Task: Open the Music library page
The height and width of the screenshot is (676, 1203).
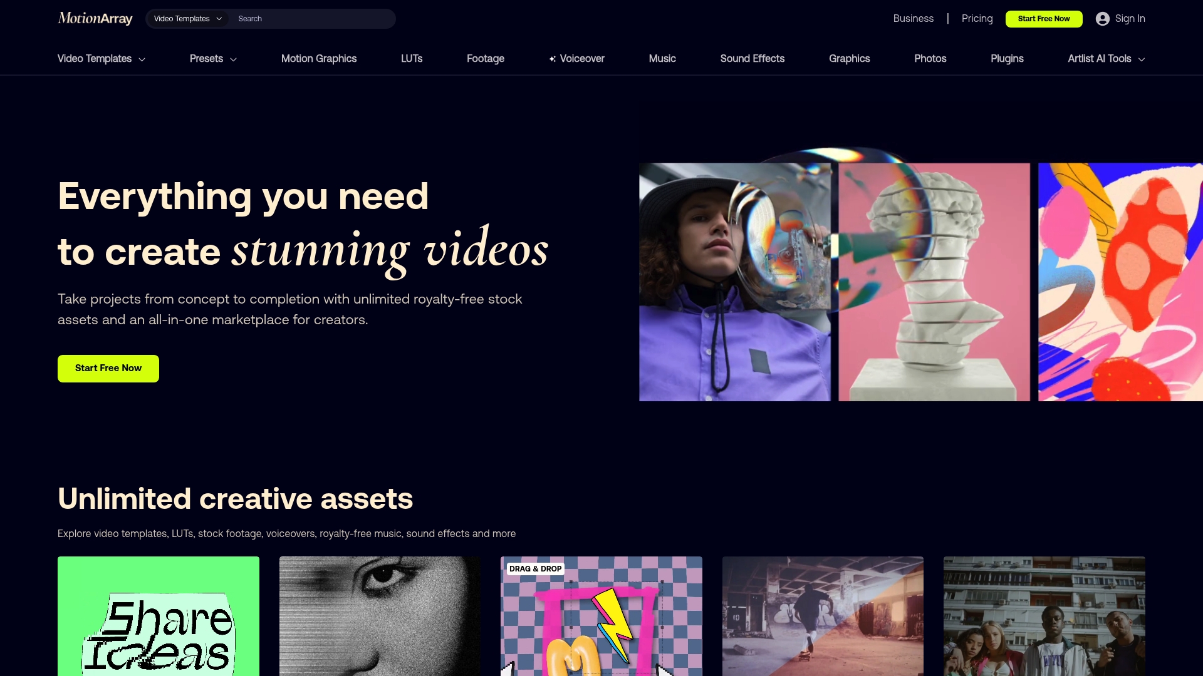Action: pos(662,58)
